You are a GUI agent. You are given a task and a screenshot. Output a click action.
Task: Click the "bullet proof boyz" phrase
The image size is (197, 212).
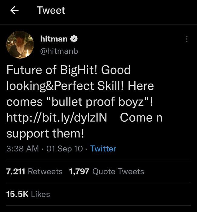click(x=96, y=102)
